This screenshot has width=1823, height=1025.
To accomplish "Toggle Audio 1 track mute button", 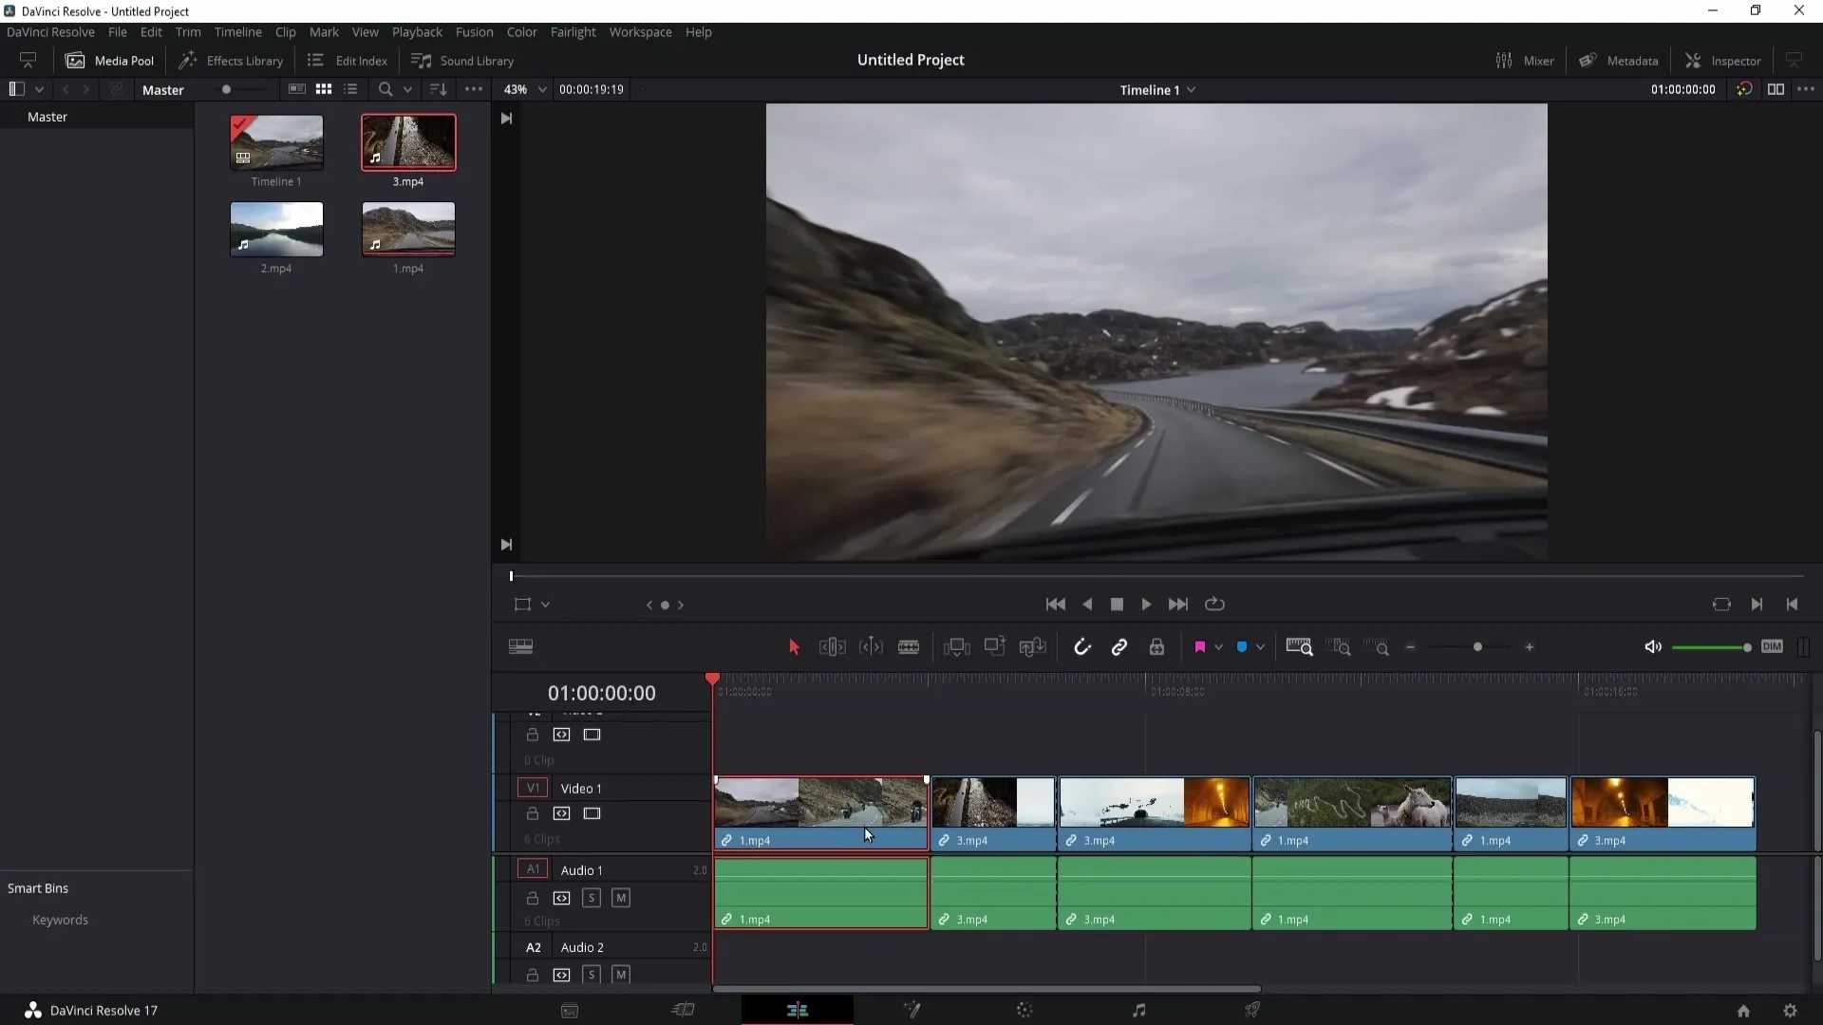I will (622, 897).
